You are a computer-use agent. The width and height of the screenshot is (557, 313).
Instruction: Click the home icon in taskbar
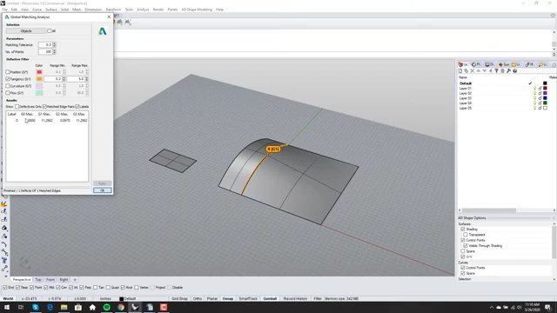point(92,307)
